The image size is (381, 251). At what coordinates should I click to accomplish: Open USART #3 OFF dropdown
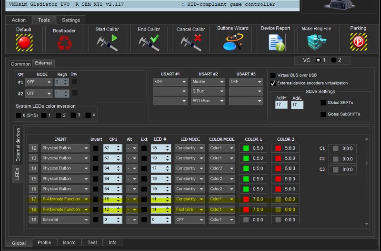coord(246,82)
